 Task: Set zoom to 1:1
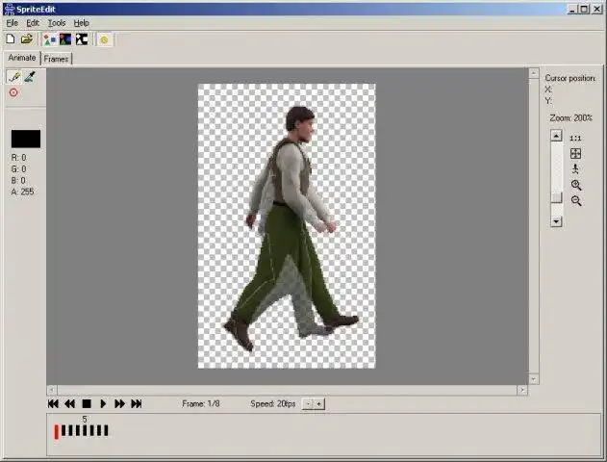575,139
